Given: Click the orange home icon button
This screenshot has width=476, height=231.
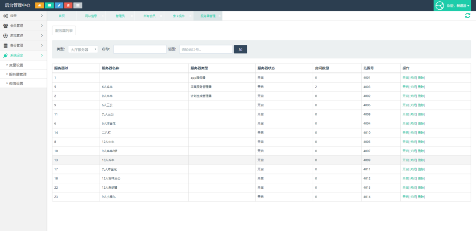Looking at the screenshot, I should pos(40,6).
